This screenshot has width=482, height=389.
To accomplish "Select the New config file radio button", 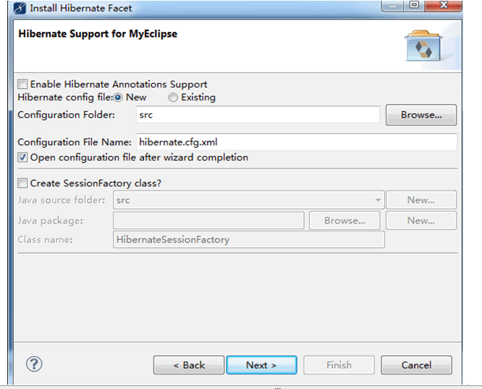I will pyautogui.click(x=118, y=98).
